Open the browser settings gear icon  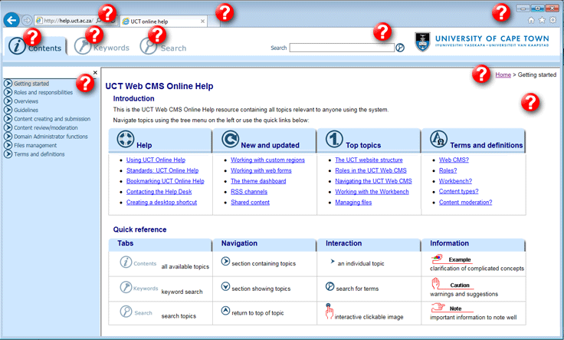coord(553,20)
